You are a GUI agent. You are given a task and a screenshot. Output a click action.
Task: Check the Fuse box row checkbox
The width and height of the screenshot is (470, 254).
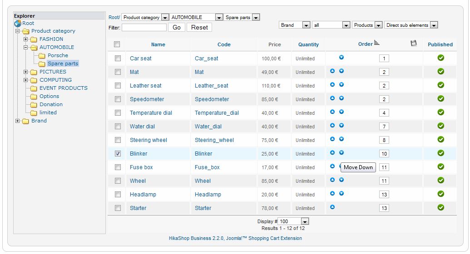pyautogui.click(x=118, y=167)
